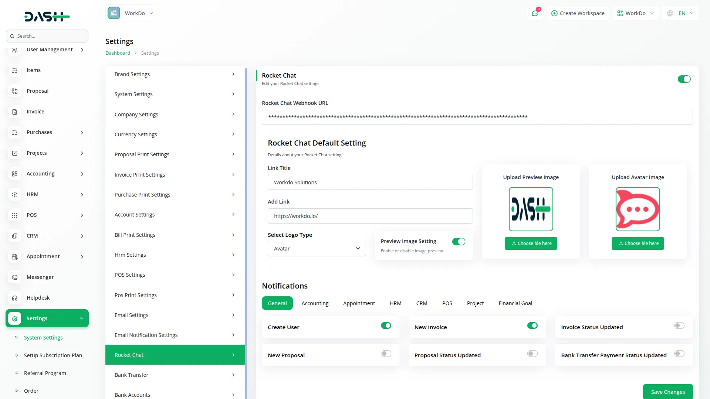The width and height of the screenshot is (710, 399).
Task: Enable the Rocket Chat integration toggle
Action: [684, 79]
